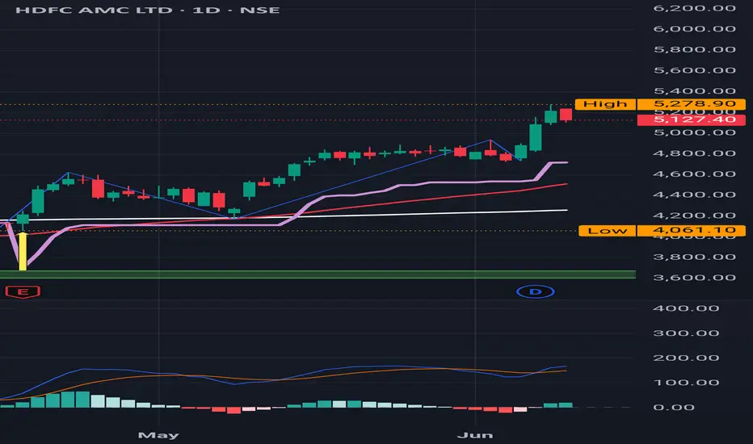
Task: Click the 300.00 indicator scale value
Action: coord(686,333)
